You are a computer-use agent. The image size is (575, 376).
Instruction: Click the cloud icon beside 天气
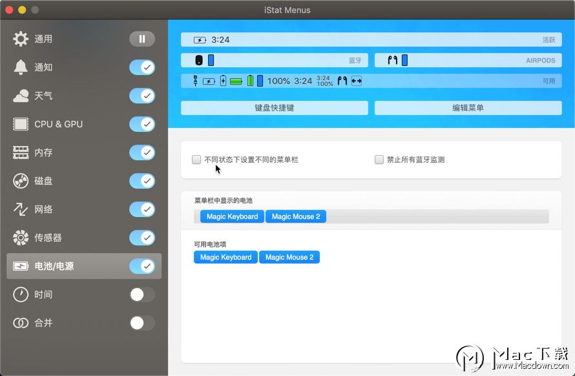[21, 96]
